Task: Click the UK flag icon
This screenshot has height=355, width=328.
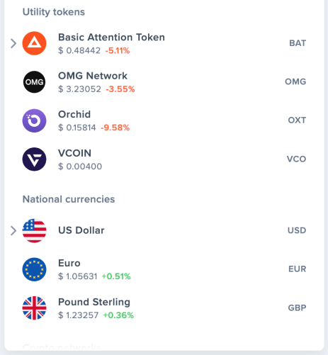Action: [34, 308]
